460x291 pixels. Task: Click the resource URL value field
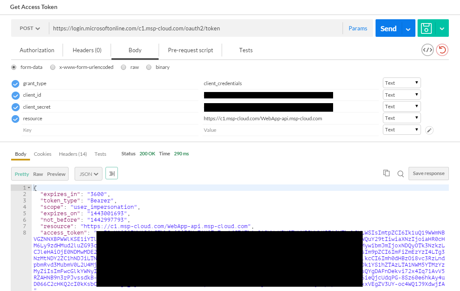[x=290, y=119]
